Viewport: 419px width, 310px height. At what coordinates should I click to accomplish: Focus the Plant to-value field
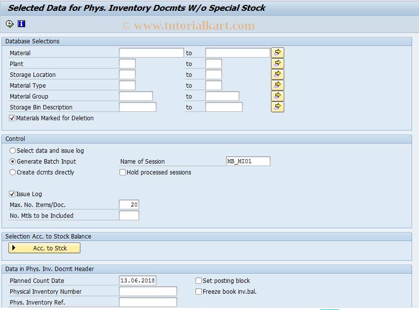(x=214, y=64)
